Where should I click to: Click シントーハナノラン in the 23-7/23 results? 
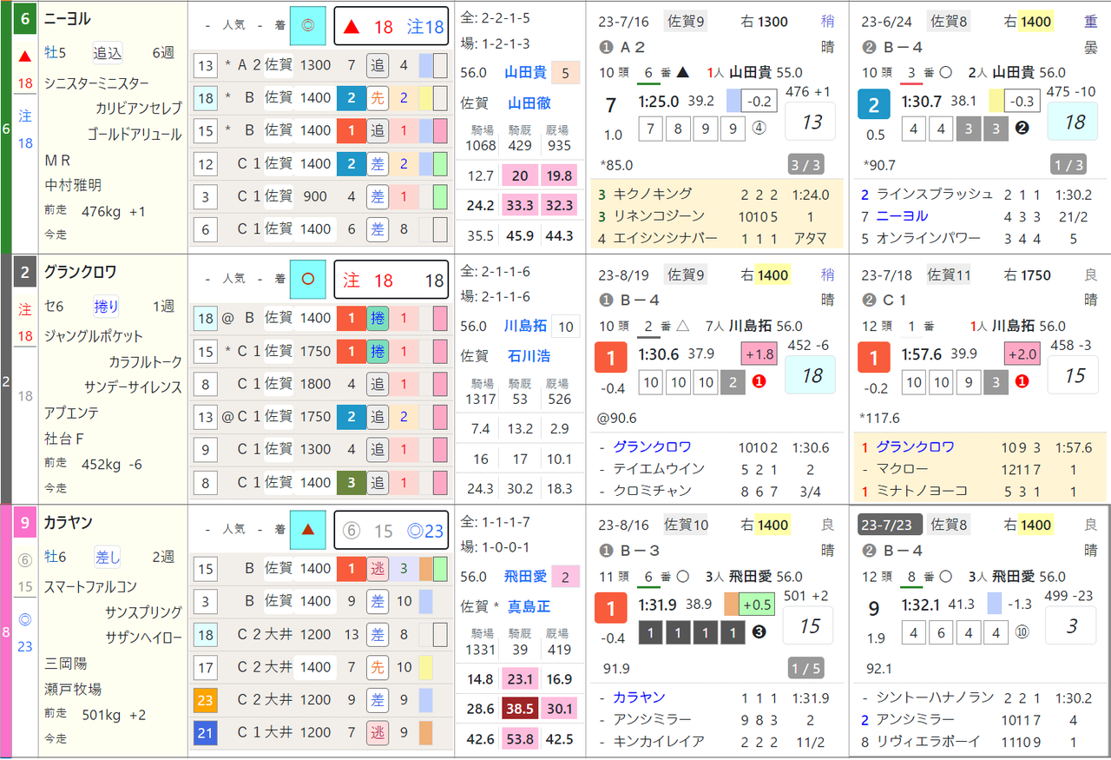[x=935, y=697]
